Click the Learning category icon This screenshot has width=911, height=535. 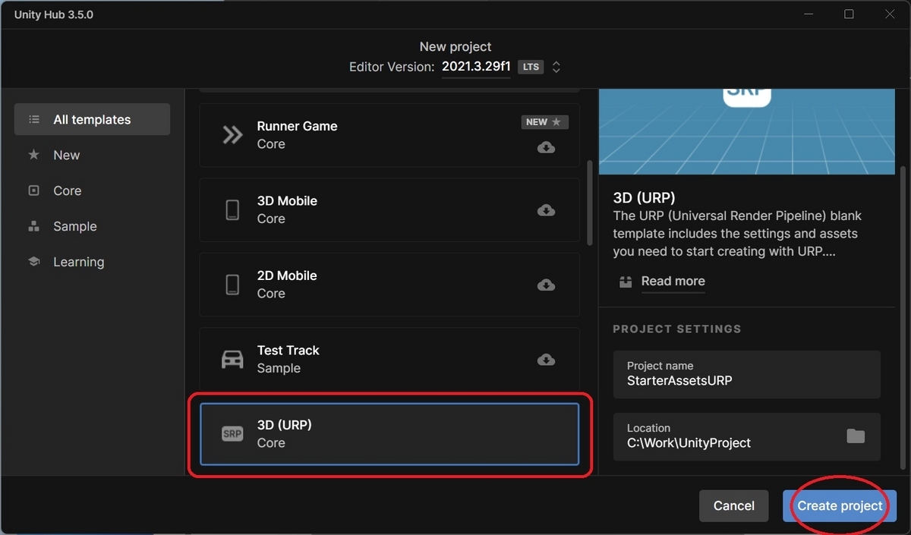click(x=33, y=261)
